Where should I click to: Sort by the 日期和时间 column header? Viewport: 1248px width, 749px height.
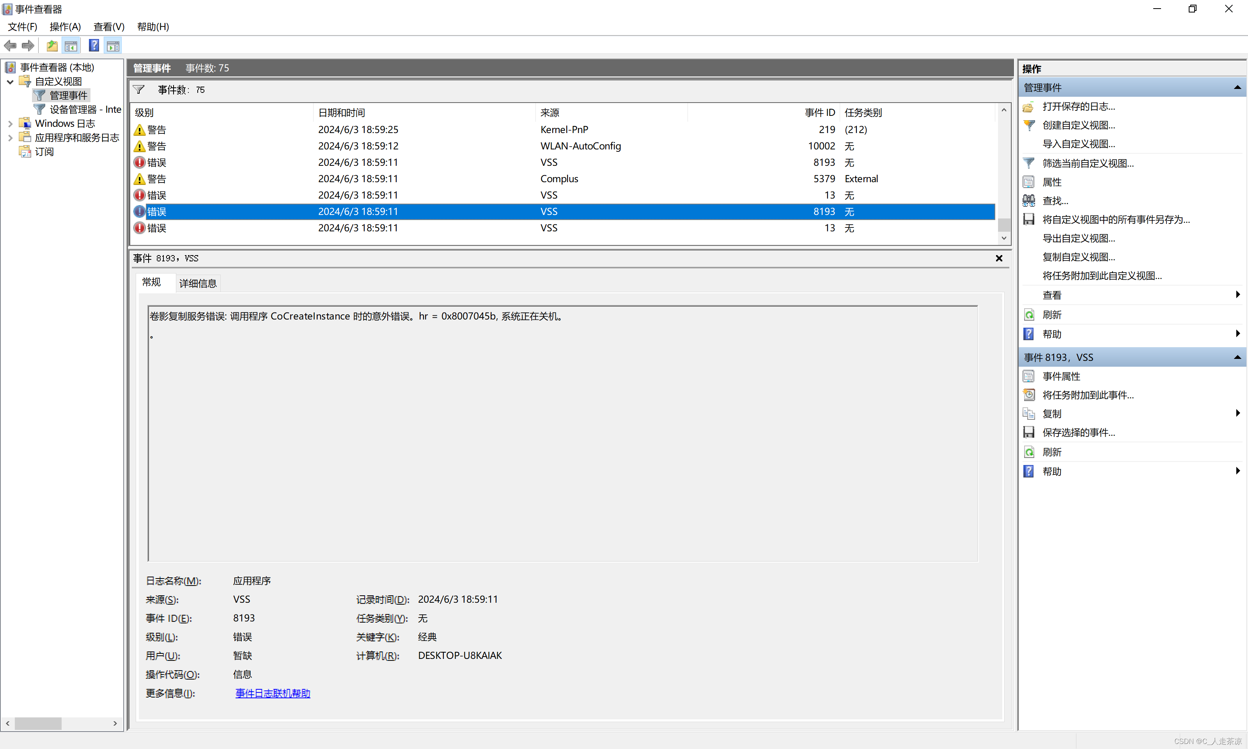coord(424,113)
